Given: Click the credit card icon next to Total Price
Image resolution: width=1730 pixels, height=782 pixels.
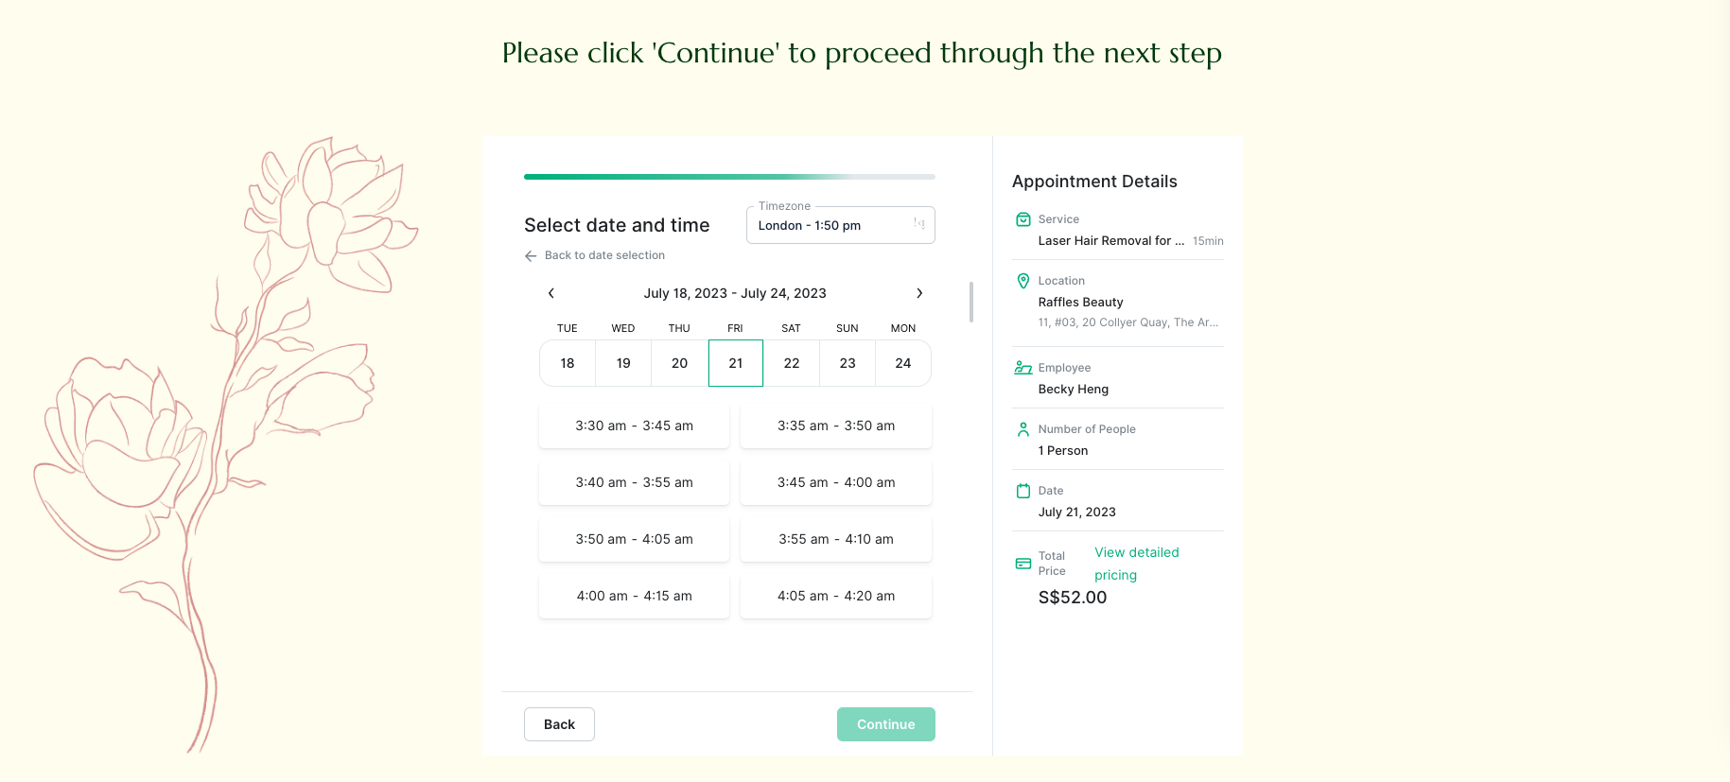Looking at the screenshot, I should point(1022,563).
